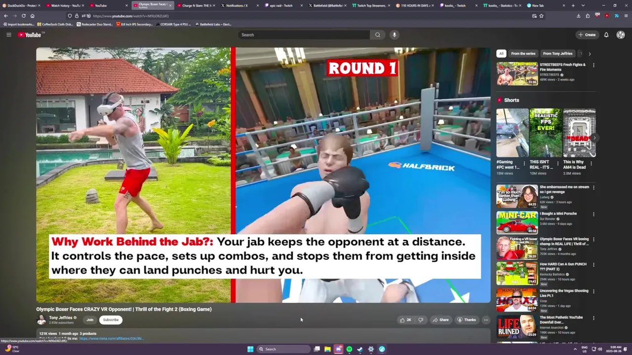Open CORSAIR Type 4 PSU bookmark
Image resolution: width=632 pixels, height=355 pixels.
tap(173, 24)
